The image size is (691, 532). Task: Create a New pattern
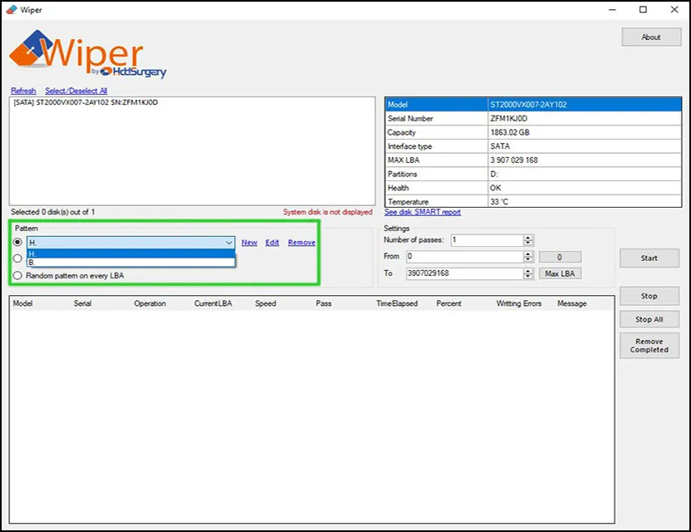click(249, 242)
